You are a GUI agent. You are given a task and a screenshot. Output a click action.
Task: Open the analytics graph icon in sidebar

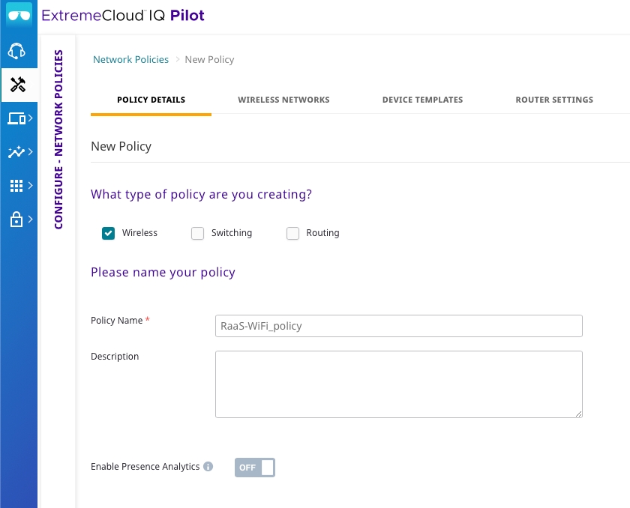16,152
